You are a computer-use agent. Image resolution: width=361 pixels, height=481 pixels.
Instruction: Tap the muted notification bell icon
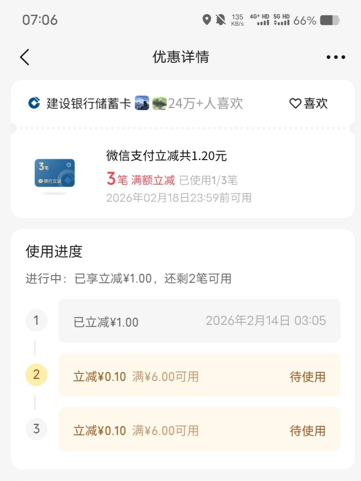tap(220, 20)
